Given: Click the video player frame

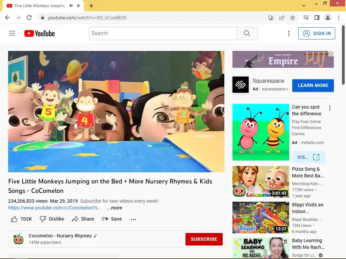Looking at the screenshot, I should tap(116, 111).
